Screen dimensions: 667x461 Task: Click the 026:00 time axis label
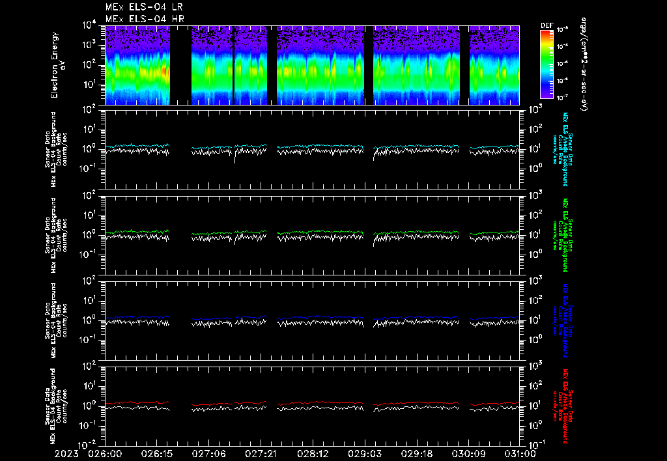105,454
